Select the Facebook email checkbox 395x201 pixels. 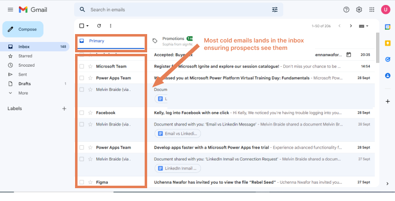(81, 113)
